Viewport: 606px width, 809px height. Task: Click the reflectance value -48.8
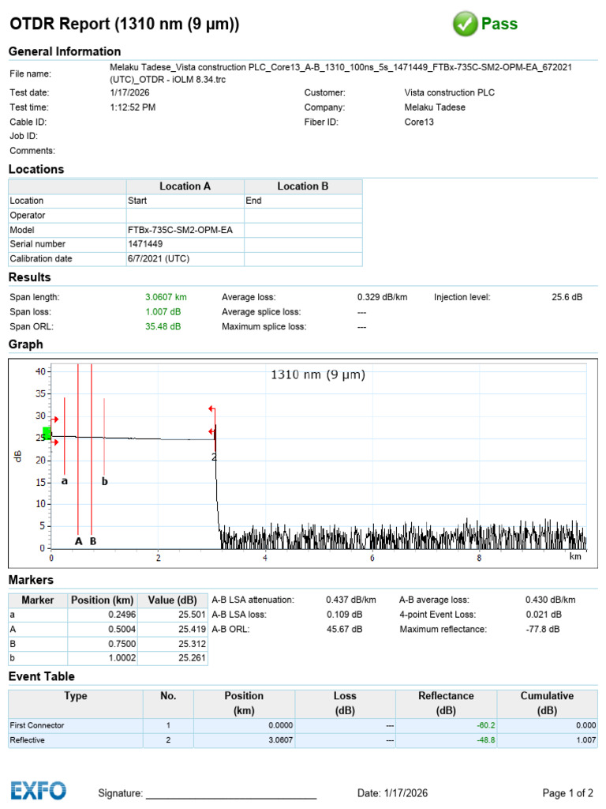point(486,739)
